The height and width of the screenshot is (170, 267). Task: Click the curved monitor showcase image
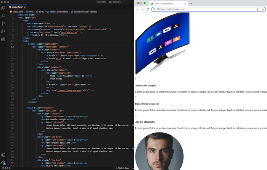[162, 44]
